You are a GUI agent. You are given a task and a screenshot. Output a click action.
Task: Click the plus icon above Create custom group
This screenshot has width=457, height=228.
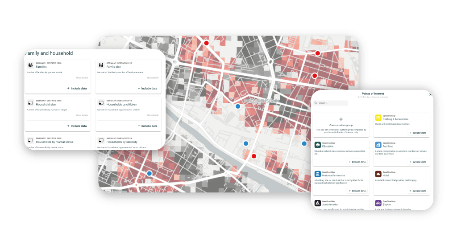341,119
